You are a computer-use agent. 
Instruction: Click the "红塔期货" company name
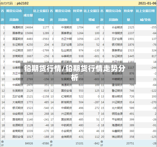[x=67, y=96]
